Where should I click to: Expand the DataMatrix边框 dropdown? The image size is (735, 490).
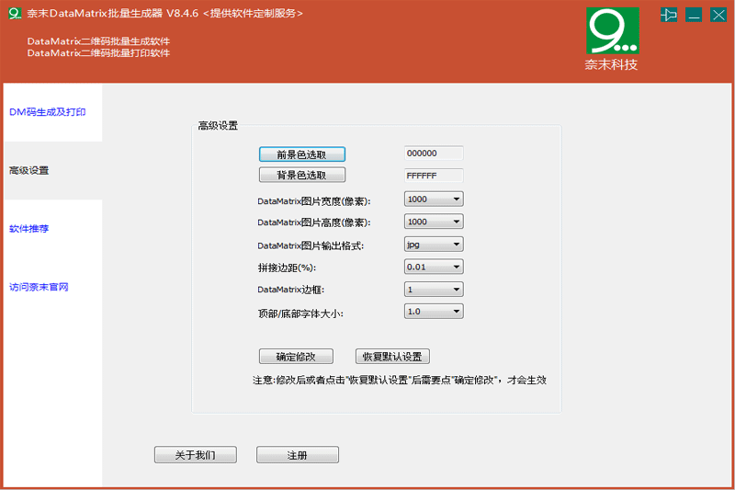point(434,290)
